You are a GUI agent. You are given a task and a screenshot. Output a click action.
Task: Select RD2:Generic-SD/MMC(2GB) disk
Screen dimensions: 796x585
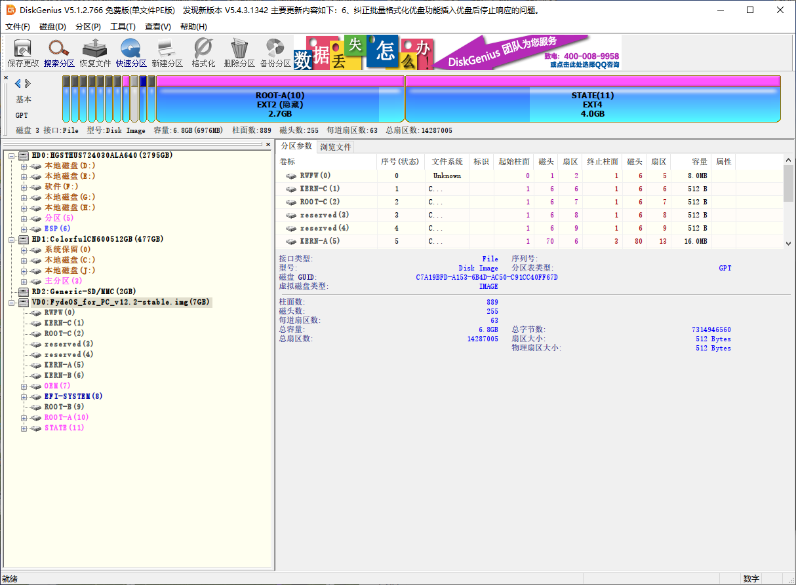84,292
